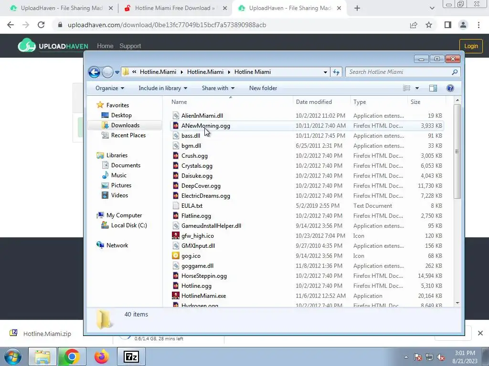The image size is (489, 366).
Task: Click the Change your view icon
Action: pyautogui.click(x=407, y=88)
